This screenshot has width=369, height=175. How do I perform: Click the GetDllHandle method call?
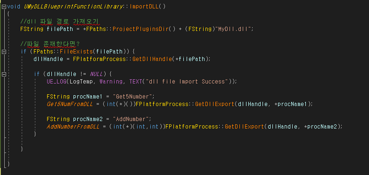point(152,59)
